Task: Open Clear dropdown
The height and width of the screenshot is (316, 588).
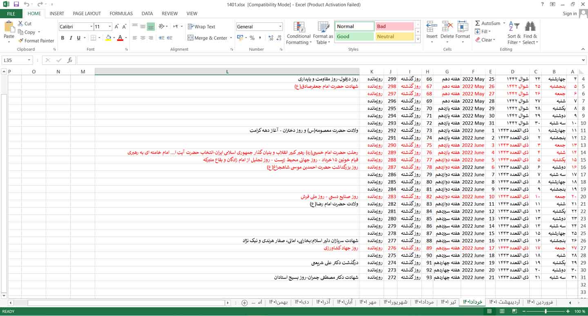Action: click(485, 40)
